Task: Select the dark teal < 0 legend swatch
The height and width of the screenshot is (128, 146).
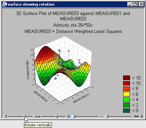Action: tap(126, 110)
